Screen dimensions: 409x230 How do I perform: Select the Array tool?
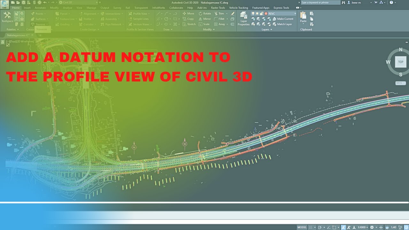pos(219,24)
